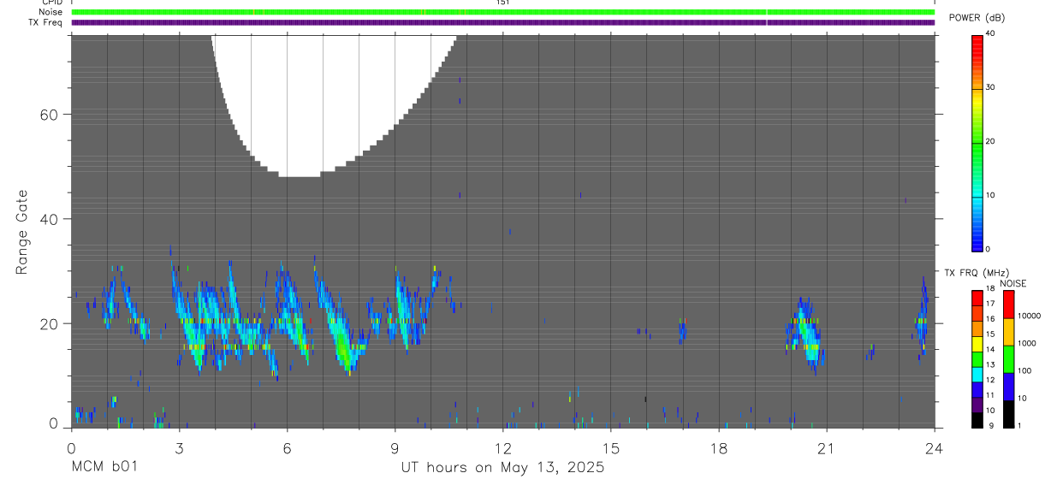Click the Noise row label at top left
The height and width of the screenshot is (485, 1051).
(x=51, y=12)
